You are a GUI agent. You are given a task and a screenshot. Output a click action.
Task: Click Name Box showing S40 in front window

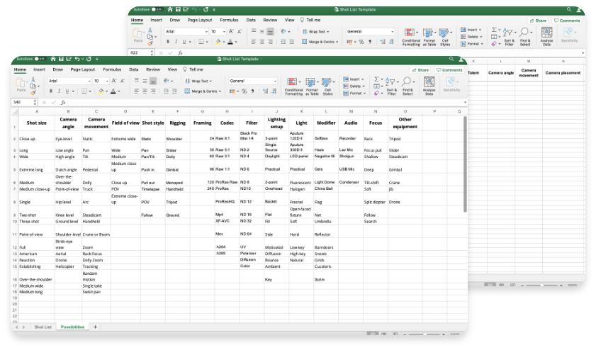[x=25, y=102]
